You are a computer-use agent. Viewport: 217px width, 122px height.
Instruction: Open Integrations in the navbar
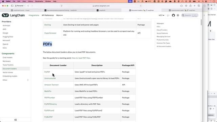click(34, 15)
